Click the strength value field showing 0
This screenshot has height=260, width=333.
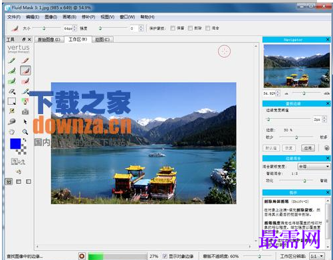pyautogui.click(x=134, y=29)
